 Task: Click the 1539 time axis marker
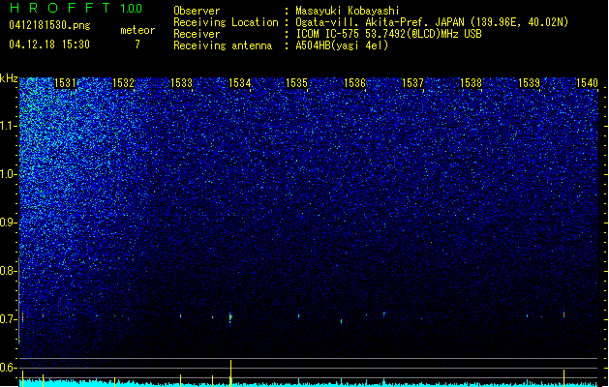[529, 83]
